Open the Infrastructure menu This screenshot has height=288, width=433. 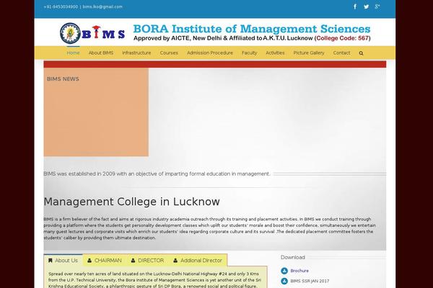136,53
